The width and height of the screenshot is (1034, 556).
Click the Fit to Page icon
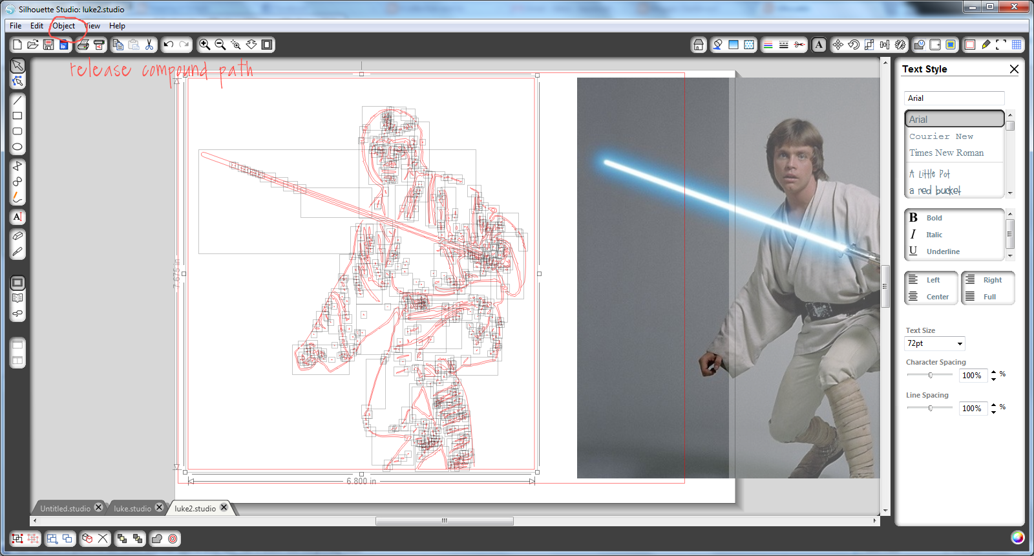coord(267,45)
